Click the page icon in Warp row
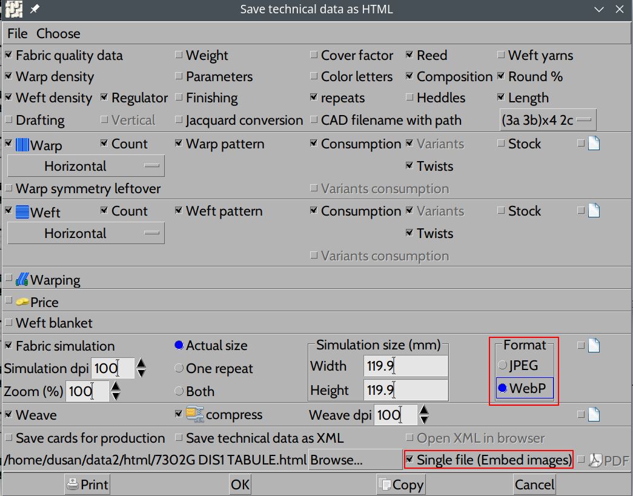 click(594, 144)
